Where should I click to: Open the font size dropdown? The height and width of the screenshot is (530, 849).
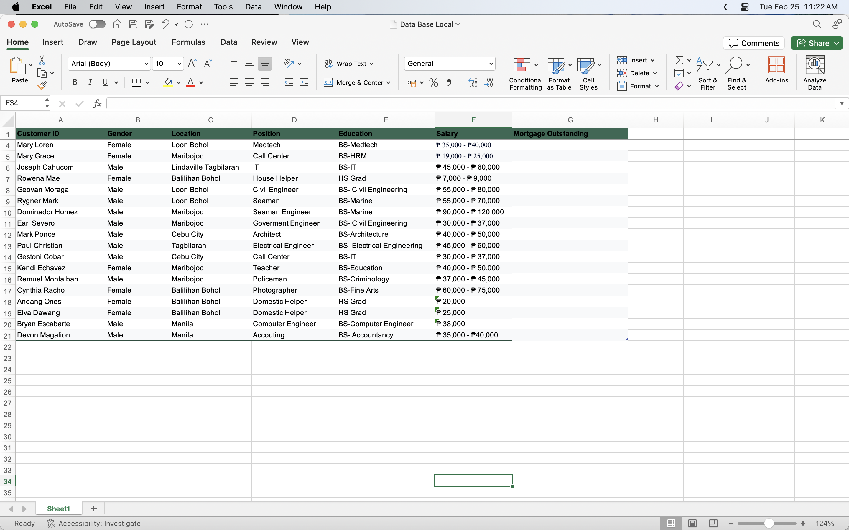tap(179, 64)
